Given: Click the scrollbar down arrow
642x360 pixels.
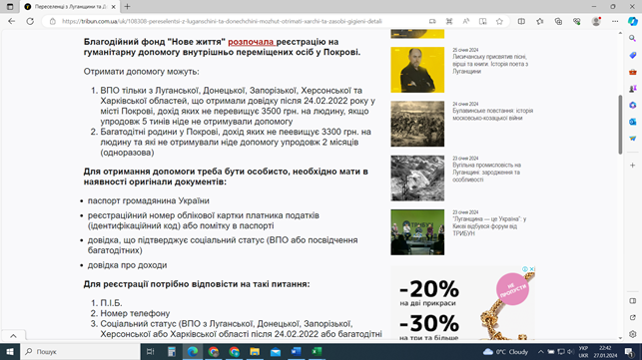Looking at the screenshot, I should [x=620, y=338].
